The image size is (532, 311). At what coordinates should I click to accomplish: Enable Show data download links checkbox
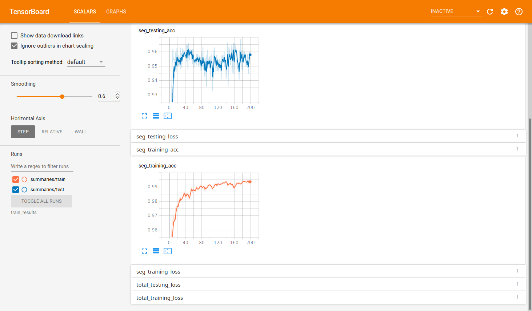point(14,36)
